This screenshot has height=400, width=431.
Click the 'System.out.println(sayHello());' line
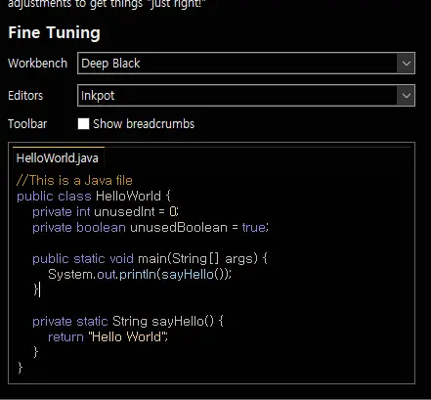pyautogui.click(x=140, y=275)
